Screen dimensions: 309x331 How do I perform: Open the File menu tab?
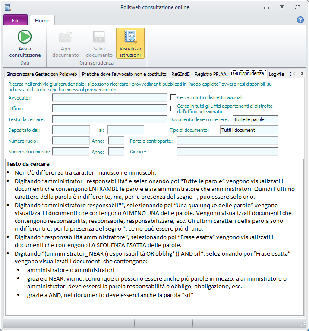[x=16, y=20]
